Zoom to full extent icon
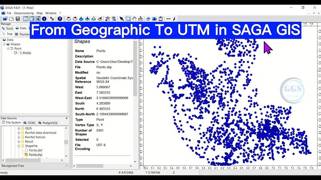Screen dimensions: 321x180 click(x=81, y=19)
